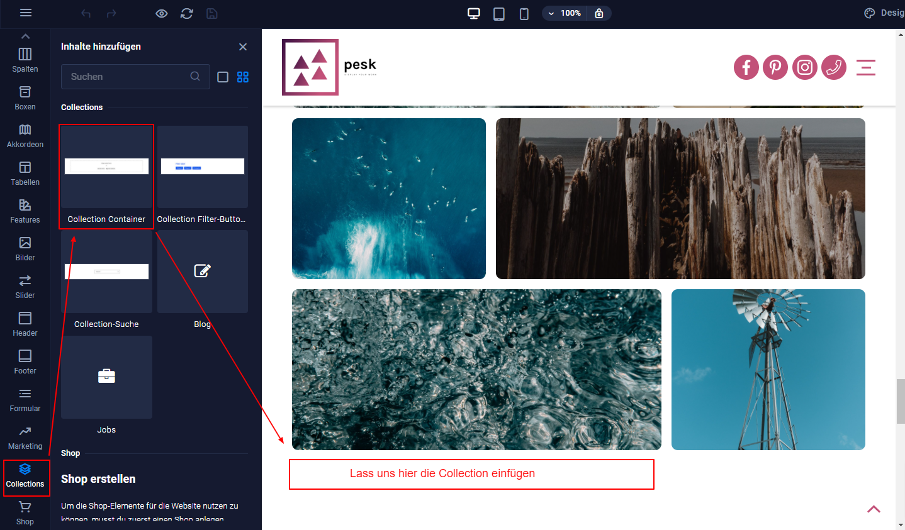Viewport: 905px width, 530px height.
Task: Switch to tablet device view
Action: (499, 13)
